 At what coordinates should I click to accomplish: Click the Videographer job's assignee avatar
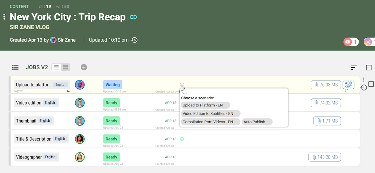point(80,157)
